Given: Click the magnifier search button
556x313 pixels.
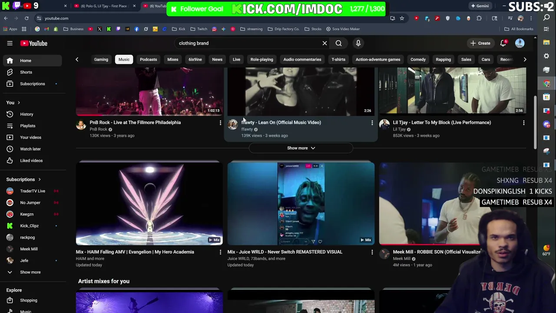Looking at the screenshot, I should click(338, 43).
